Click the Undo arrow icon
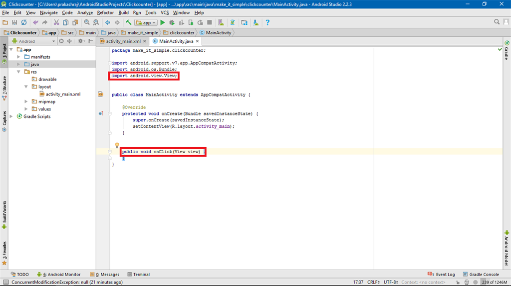 [35, 22]
